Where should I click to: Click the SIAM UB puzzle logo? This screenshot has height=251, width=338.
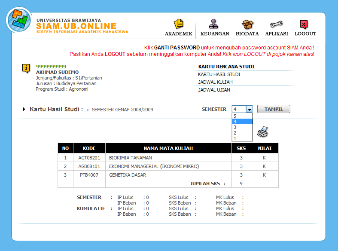19,20
